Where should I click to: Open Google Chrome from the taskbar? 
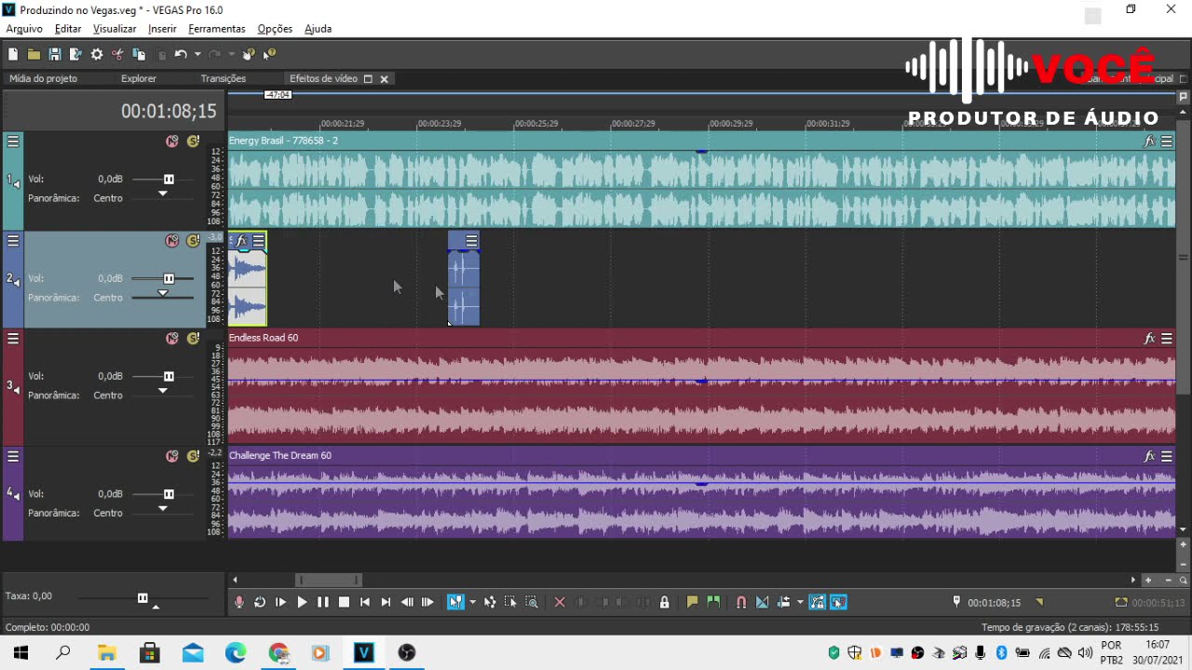click(278, 652)
